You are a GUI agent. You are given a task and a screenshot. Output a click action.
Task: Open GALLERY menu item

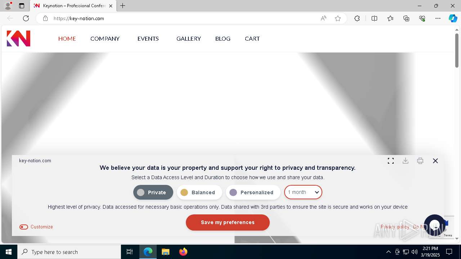pyautogui.click(x=189, y=38)
